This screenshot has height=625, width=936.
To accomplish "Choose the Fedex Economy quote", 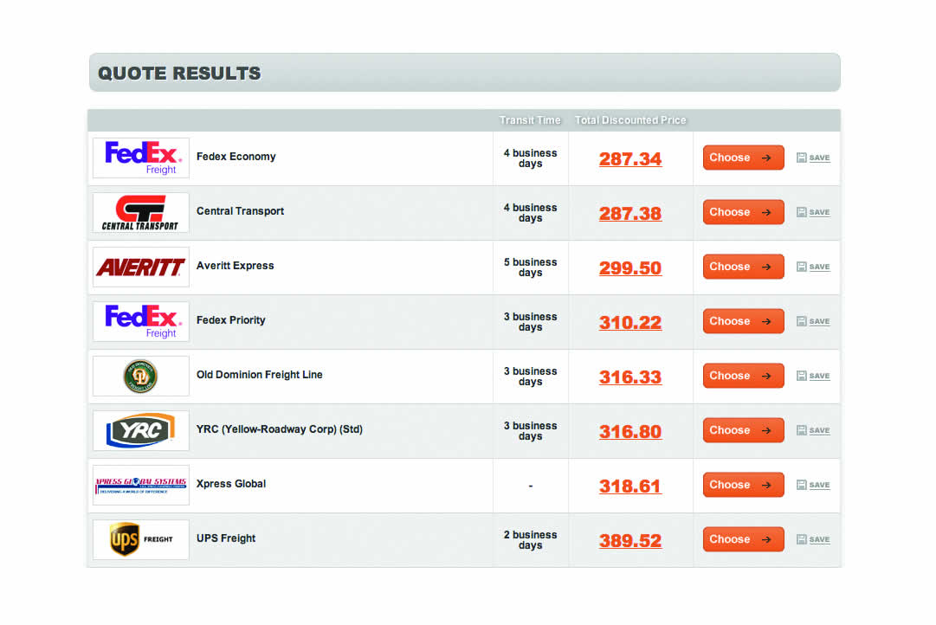I will click(743, 158).
